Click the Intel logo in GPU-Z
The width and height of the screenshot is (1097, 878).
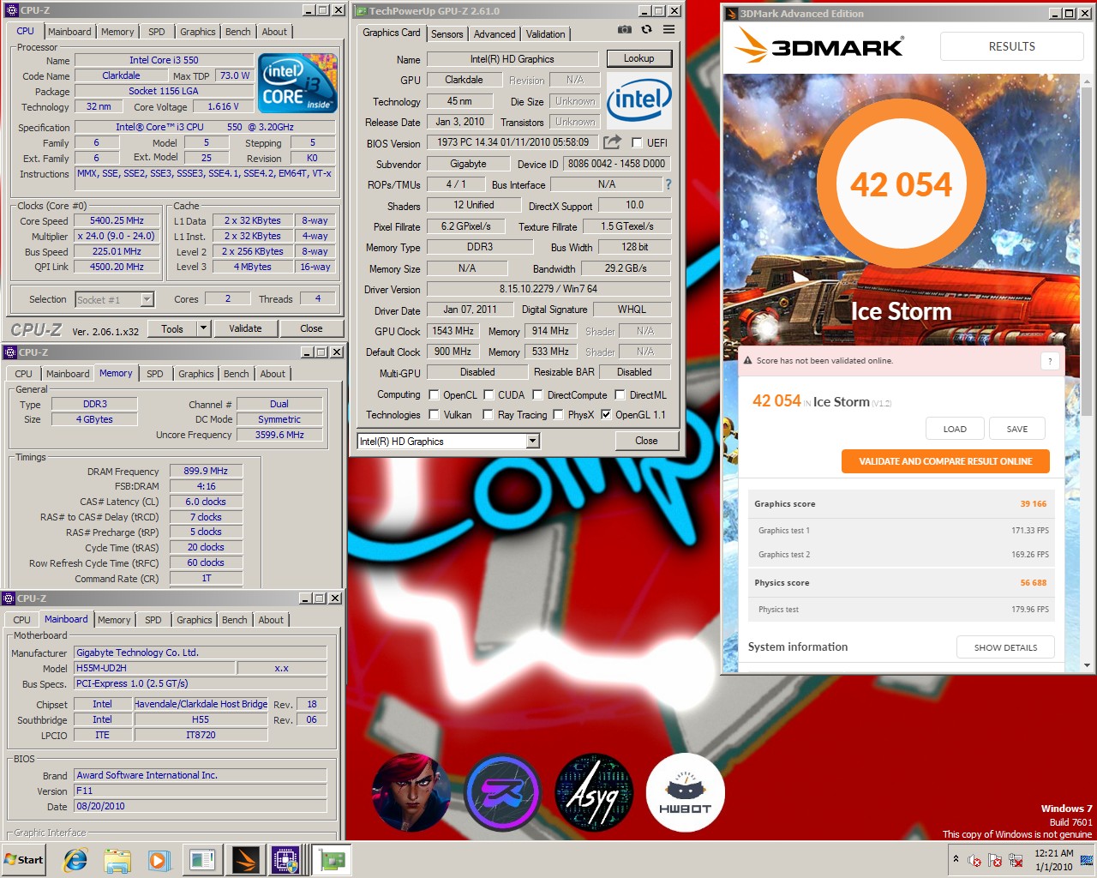[638, 100]
